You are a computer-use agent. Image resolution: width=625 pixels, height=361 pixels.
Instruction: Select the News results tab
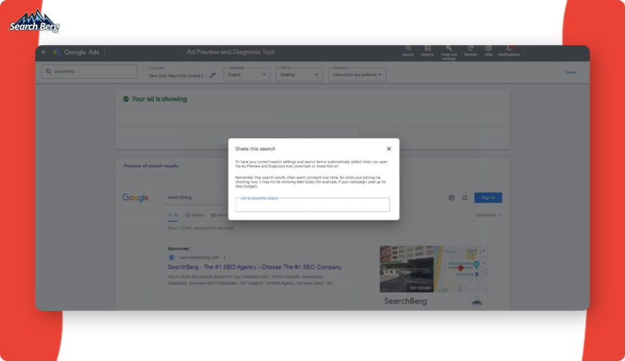(x=219, y=215)
